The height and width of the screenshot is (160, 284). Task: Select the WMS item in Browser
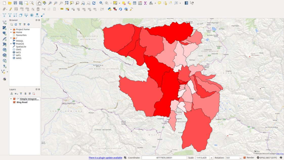[x=18, y=58]
